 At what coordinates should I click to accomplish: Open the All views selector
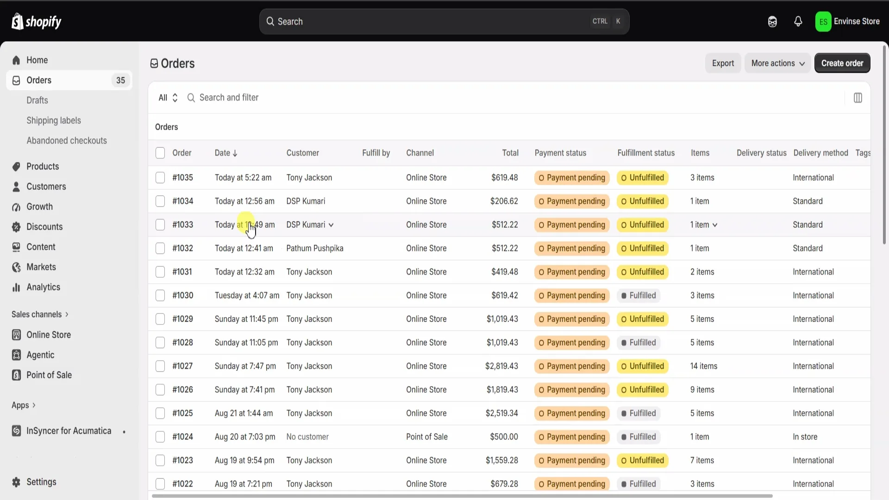pos(168,98)
